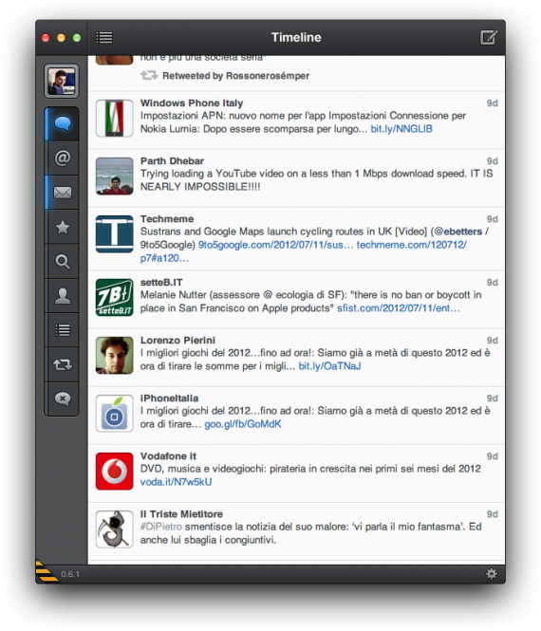Click the striped beta corner badge

click(x=47, y=570)
